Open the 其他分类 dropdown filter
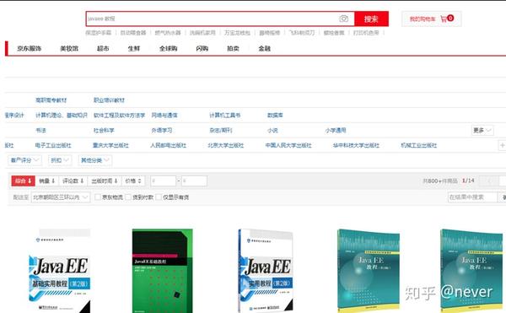This screenshot has height=313, width=506. coord(95,160)
